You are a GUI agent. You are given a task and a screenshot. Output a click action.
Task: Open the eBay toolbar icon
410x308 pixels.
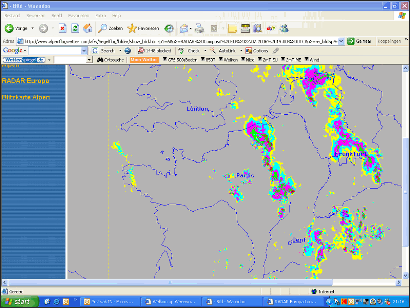point(271,28)
